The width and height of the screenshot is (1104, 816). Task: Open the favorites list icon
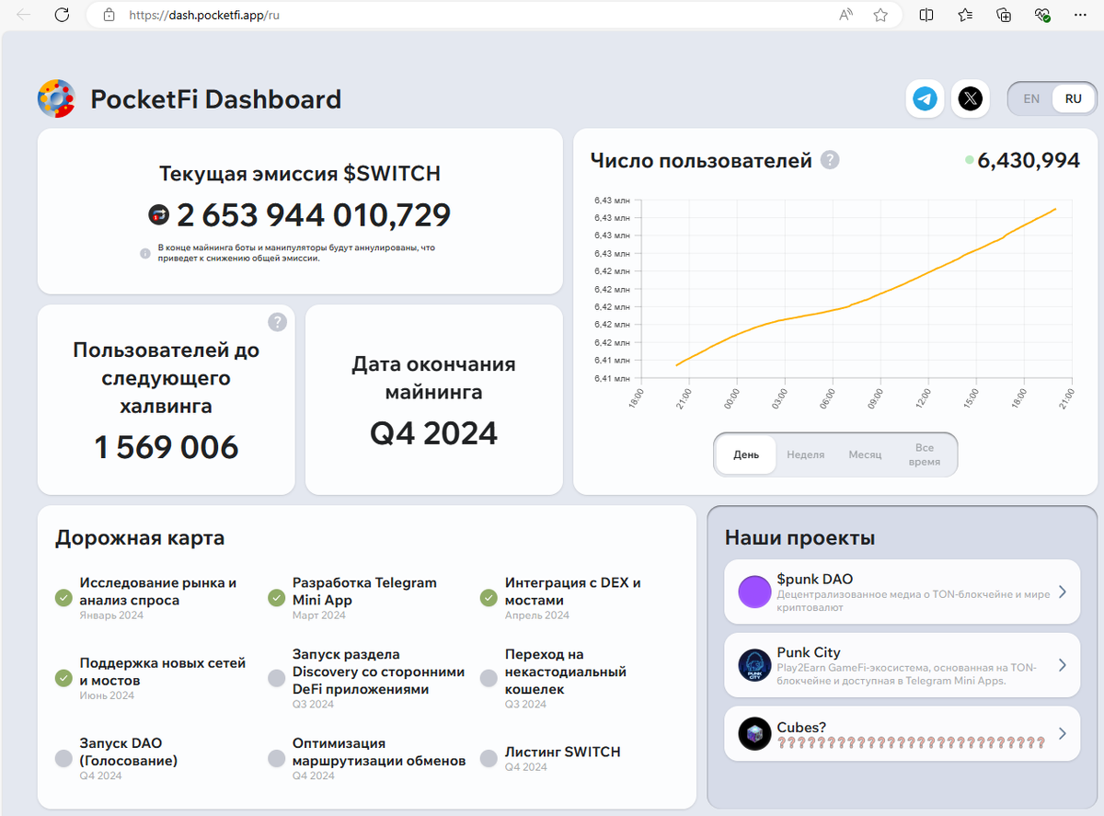[965, 15]
